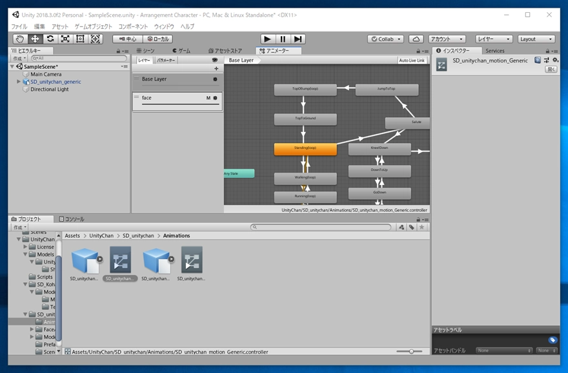Open the ヘルプ menu
Viewport: 568px width, 373px height.
pos(187,26)
